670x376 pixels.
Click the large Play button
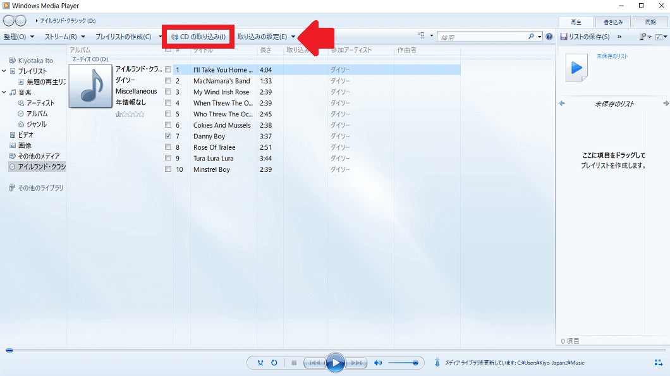pyautogui.click(x=336, y=363)
